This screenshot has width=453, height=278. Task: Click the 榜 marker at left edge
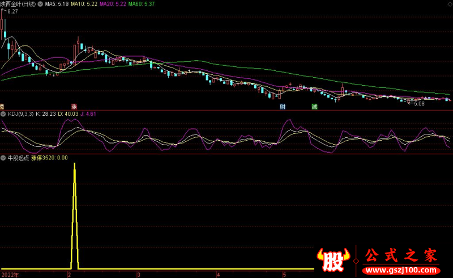pos(2,106)
